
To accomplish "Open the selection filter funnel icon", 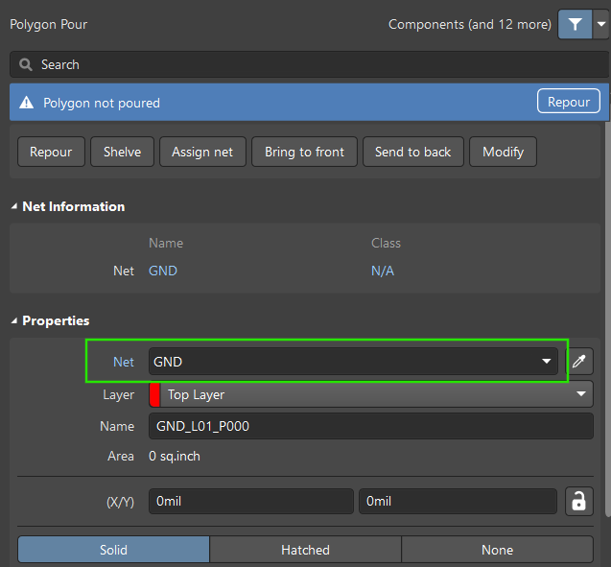I will pos(575,25).
